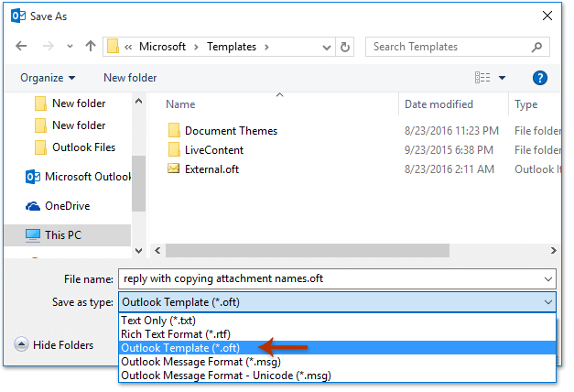Select Outlook Files in navigation pane
Image resolution: width=574 pixels, height=392 pixels.
75,147
